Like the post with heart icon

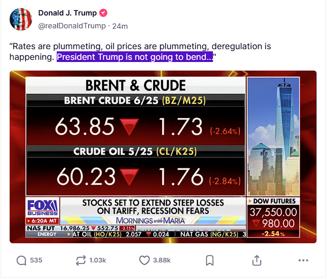144,260
